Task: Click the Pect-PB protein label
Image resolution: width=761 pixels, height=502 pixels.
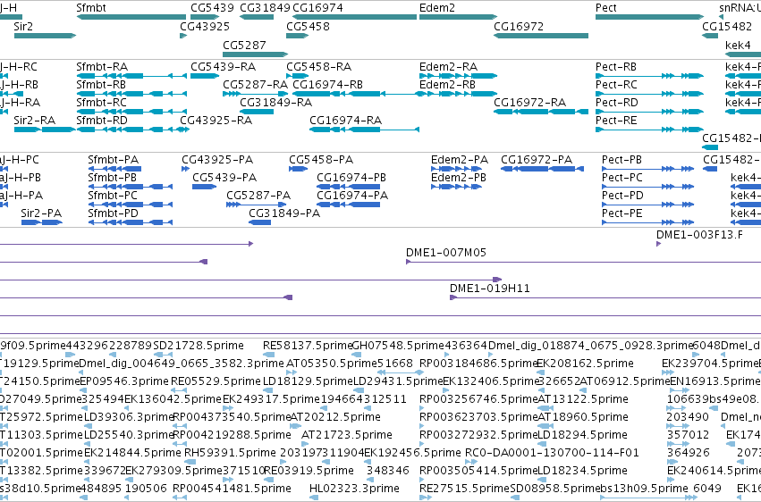Action: coord(621,159)
